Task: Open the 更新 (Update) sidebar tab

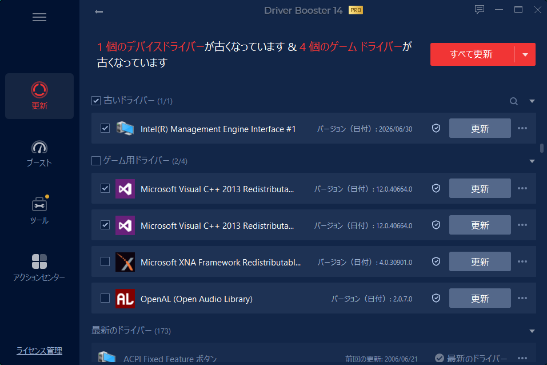Action: [x=39, y=96]
